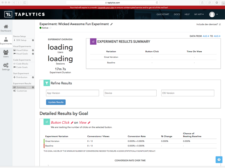Expand the account menu arrow
Viewport: 225px width, 168px height.
click(217, 14)
